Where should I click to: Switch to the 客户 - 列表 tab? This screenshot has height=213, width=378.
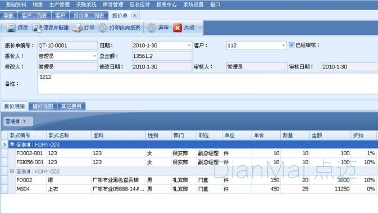coord(34,16)
